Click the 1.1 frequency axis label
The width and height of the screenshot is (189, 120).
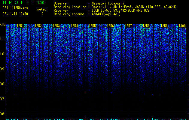coord(3,39)
